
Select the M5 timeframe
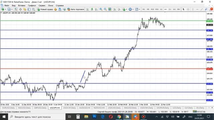148,9
